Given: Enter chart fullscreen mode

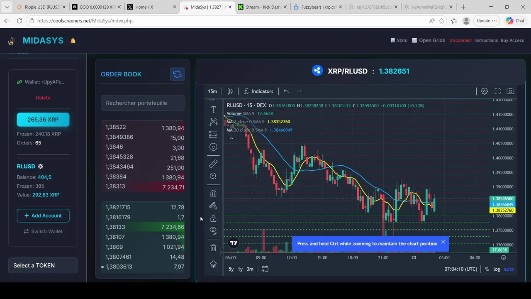Looking at the screenshot, I should coord(497,91).
